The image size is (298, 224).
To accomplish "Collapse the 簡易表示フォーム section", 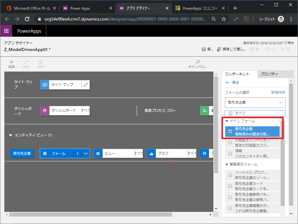I will pyautogui.click(x=227, y=165).
